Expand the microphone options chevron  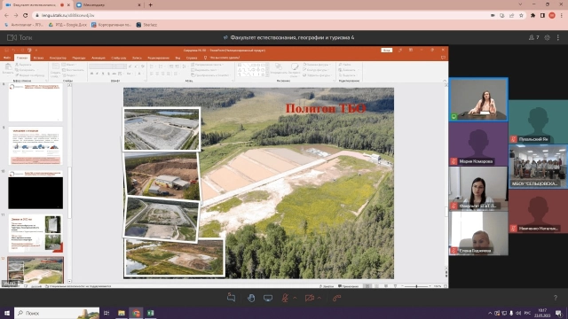295,298
